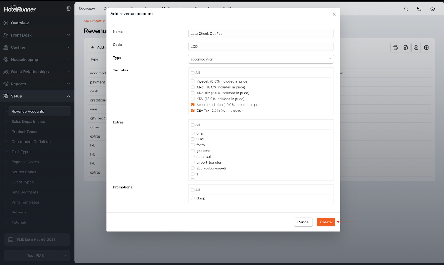
Task: Click the print icon above table
Action: tap(395, 48)
